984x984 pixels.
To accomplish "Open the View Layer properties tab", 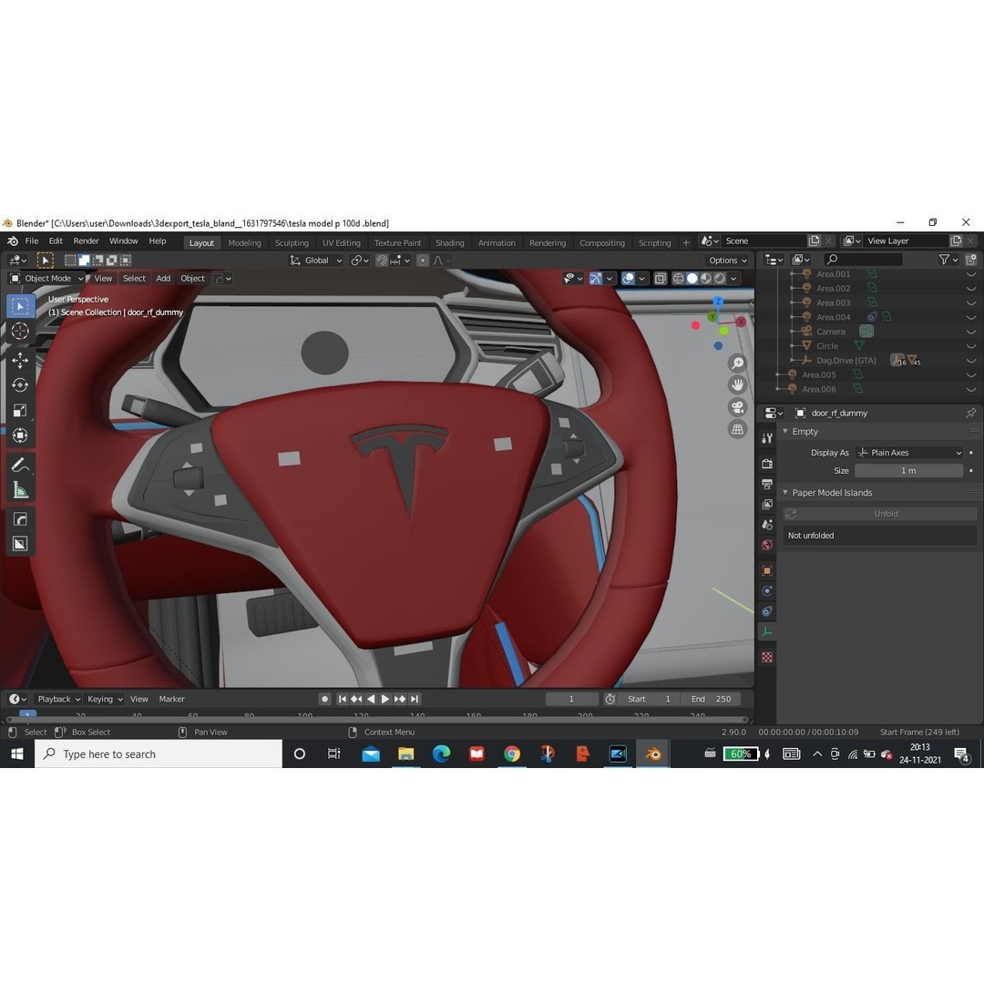I will [767, 504].
